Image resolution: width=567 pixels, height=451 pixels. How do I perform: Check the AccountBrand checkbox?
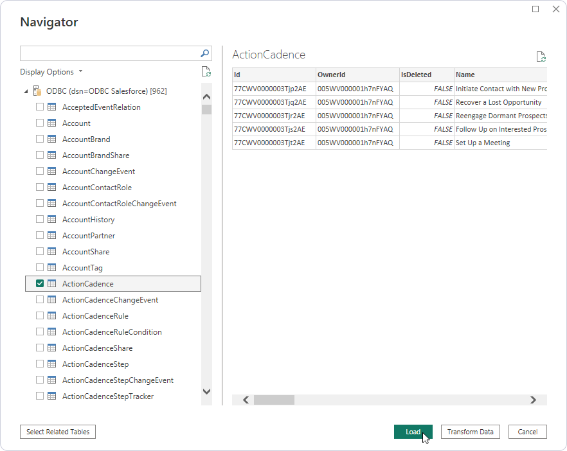pos(40,139)
